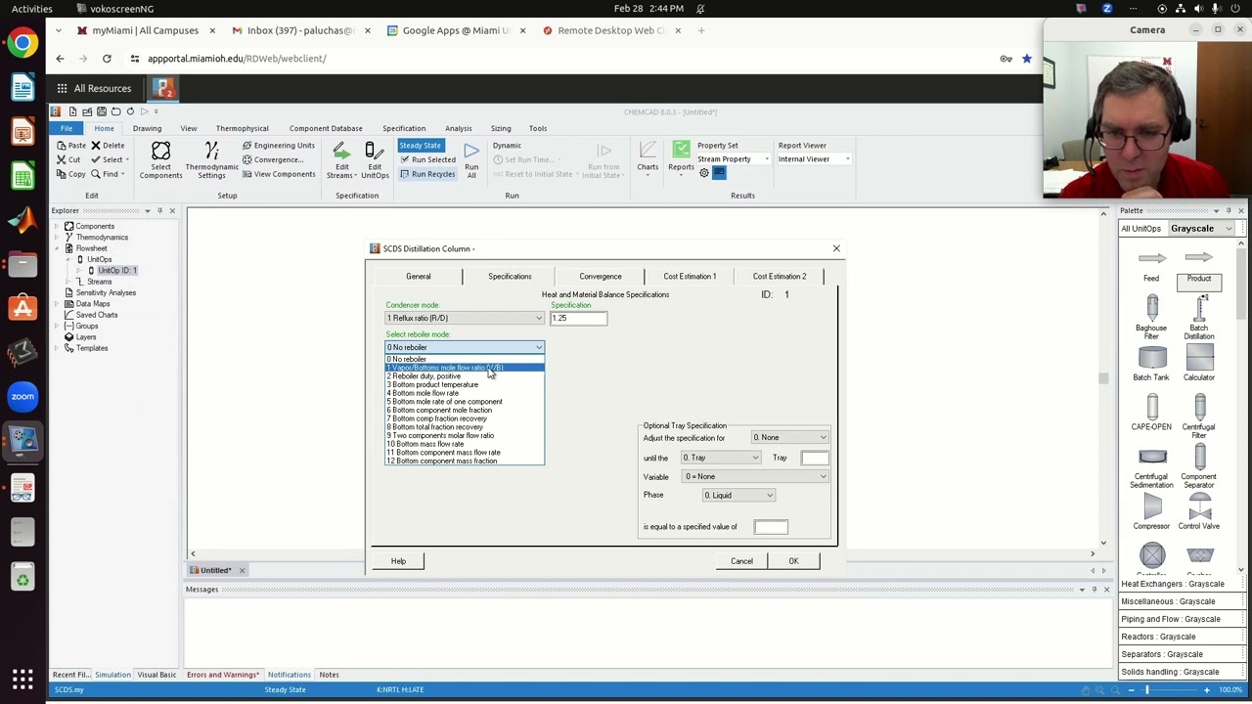The width and height of the screenshot is (1252, 704).
Task: Open the Phase dropdown
Action: (738, 495)
